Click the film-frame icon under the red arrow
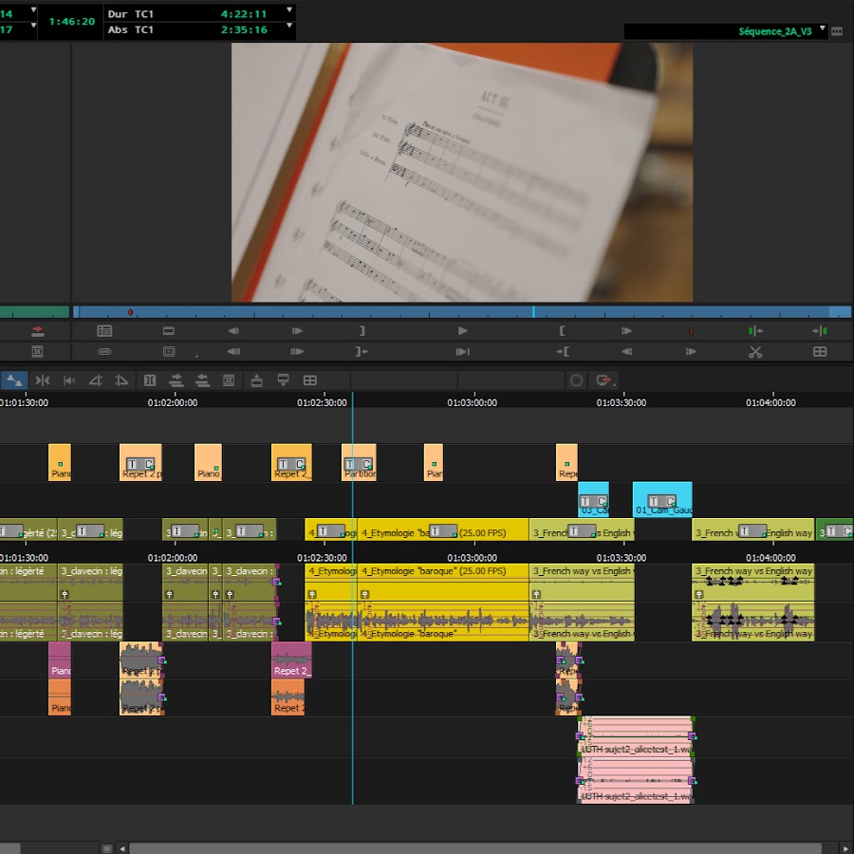Image resolution: width=854 pixels, height=854 pixels. point(38,352)
